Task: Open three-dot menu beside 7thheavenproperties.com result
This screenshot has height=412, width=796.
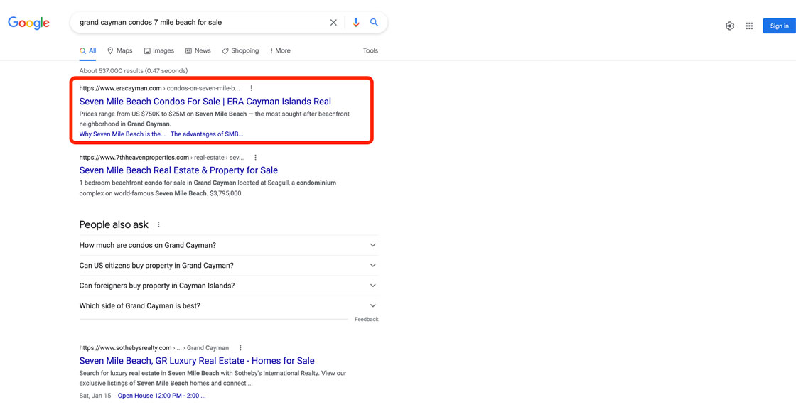Action: [x=255, y=157]
